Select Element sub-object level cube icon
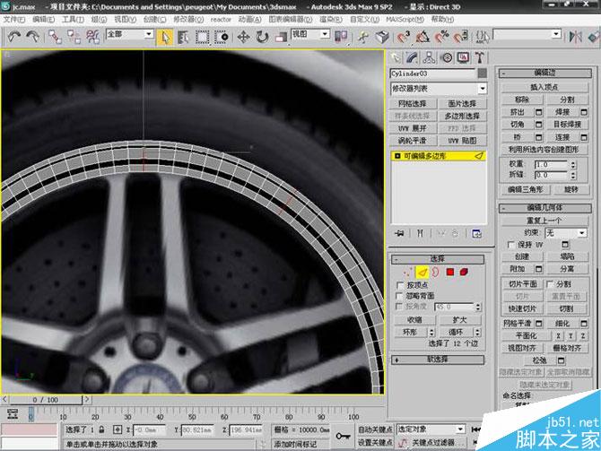The width and height of the screenshot is (601, 451). click(x=465, y=271)
